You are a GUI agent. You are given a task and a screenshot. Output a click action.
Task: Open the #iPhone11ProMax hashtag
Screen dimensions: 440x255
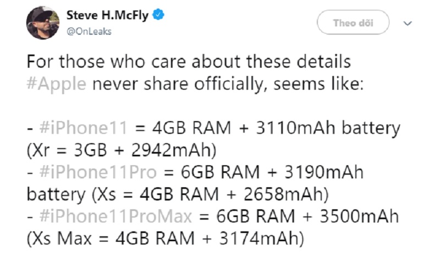point(116,216)
